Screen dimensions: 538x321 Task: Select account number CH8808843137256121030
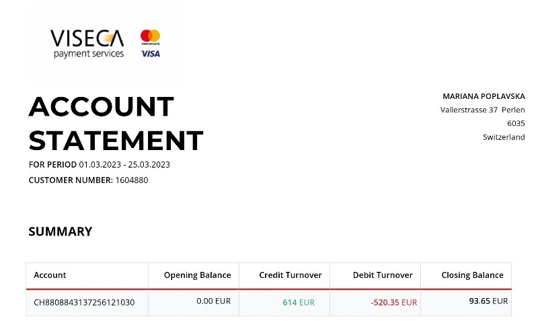click(x=84, y=302)
